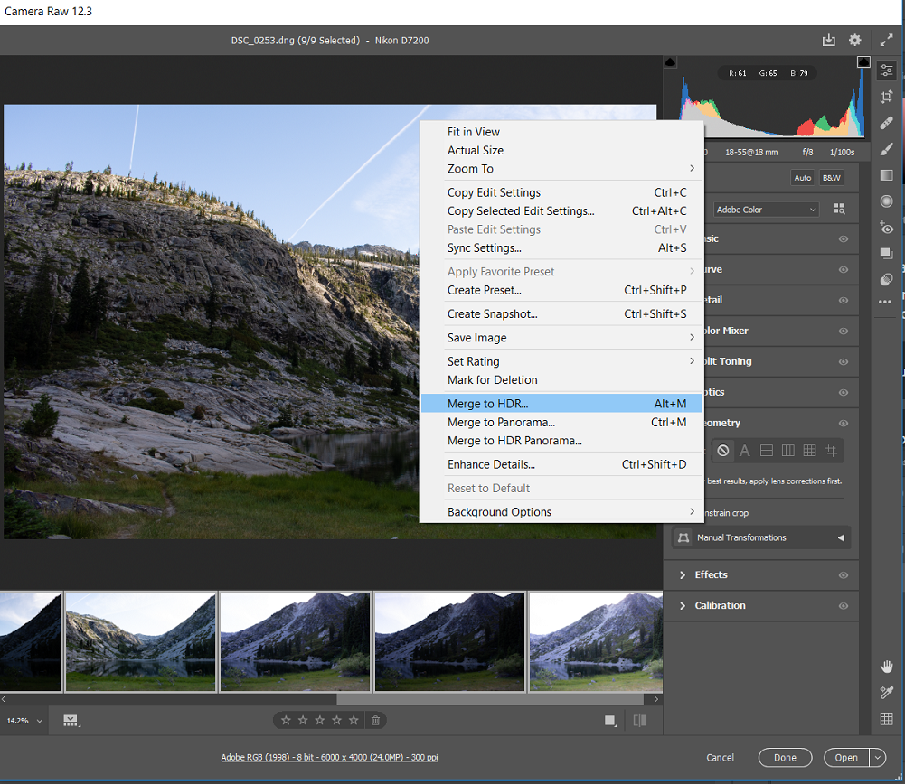Open the zoom level dropdown
905x784 pixels.
[x=39, y=721]
